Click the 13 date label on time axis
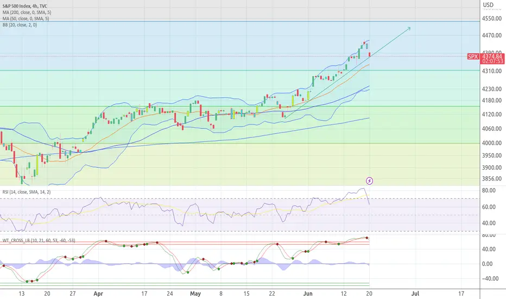This screenshot has height=299, width=506. (22, 294)
